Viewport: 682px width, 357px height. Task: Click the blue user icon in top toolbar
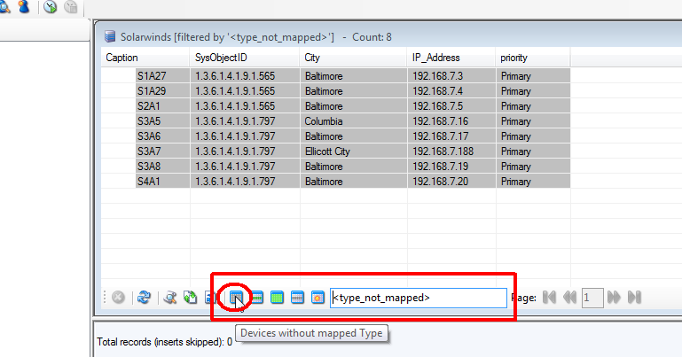click(x=24, y=6)
